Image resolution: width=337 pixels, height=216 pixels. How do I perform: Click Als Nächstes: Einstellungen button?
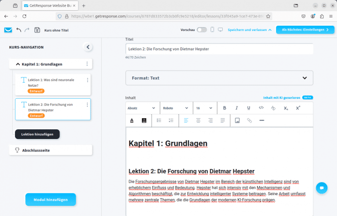pyautogui.click(x=305, y=30)
